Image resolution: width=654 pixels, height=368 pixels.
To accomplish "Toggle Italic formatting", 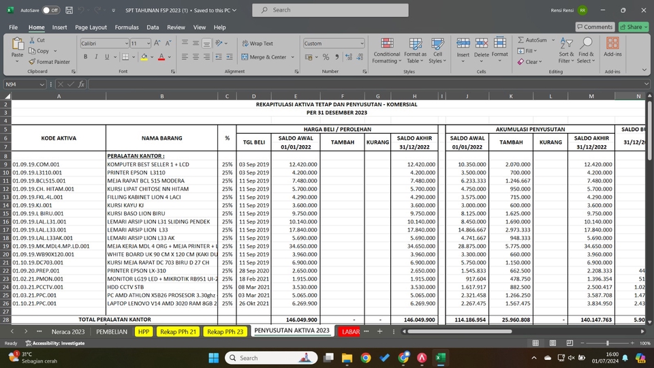I will (x=96, y=57).
